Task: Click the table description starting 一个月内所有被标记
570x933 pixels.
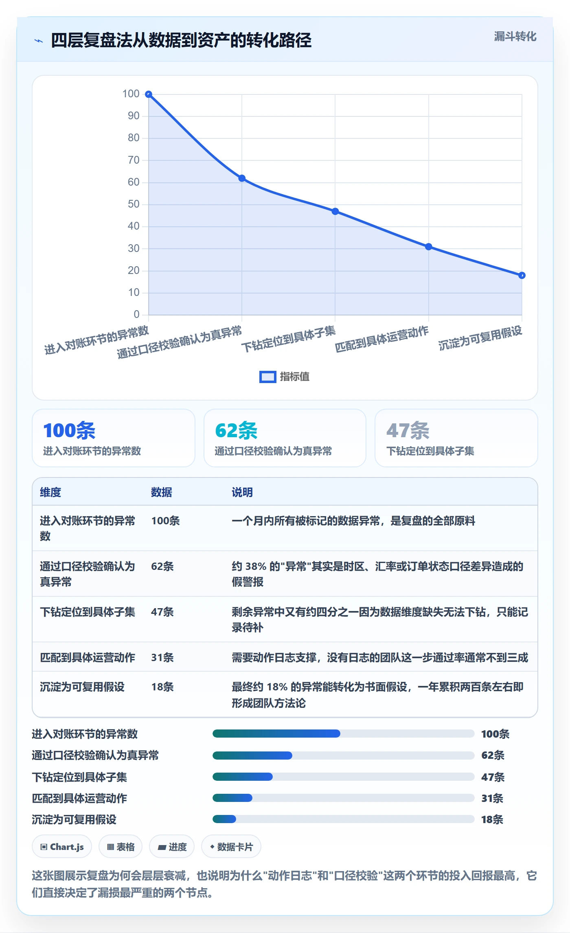Action: (353, 521)
